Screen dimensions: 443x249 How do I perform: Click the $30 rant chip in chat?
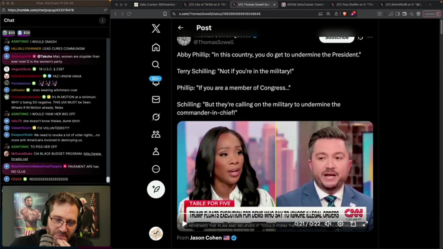tap(24, 33)
